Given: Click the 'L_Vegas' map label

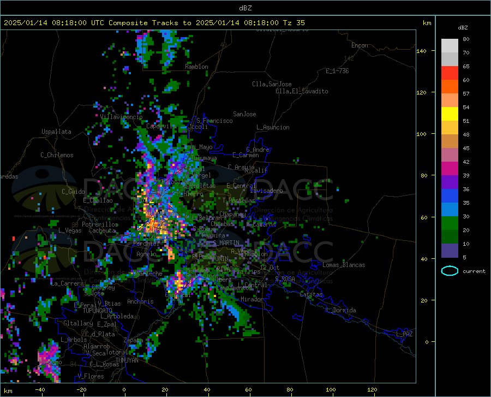Looking at the screenshot, I should tap(70, 230).
